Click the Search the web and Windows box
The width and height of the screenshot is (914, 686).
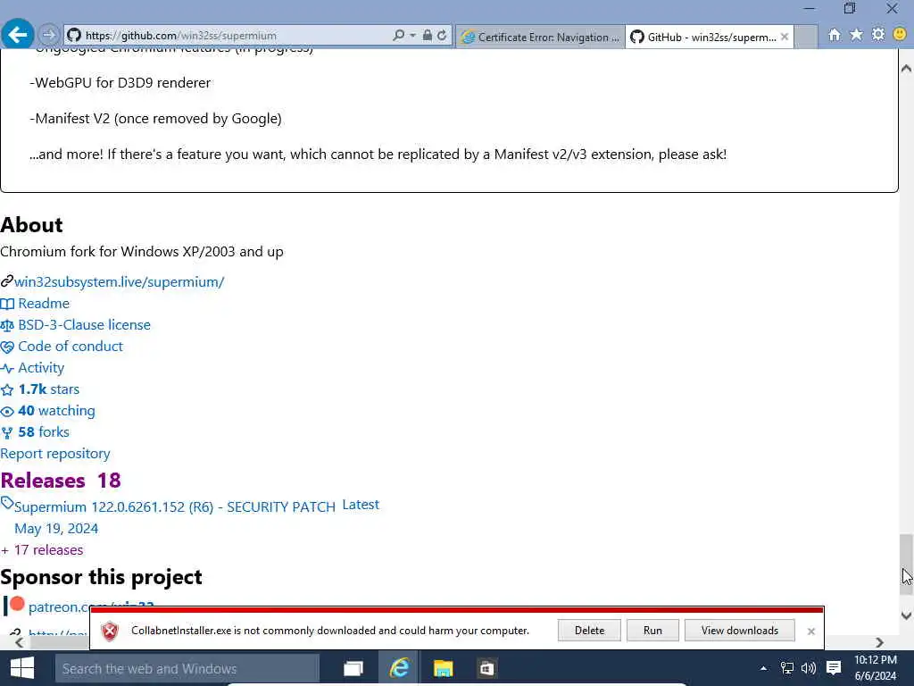click(187, 668)
